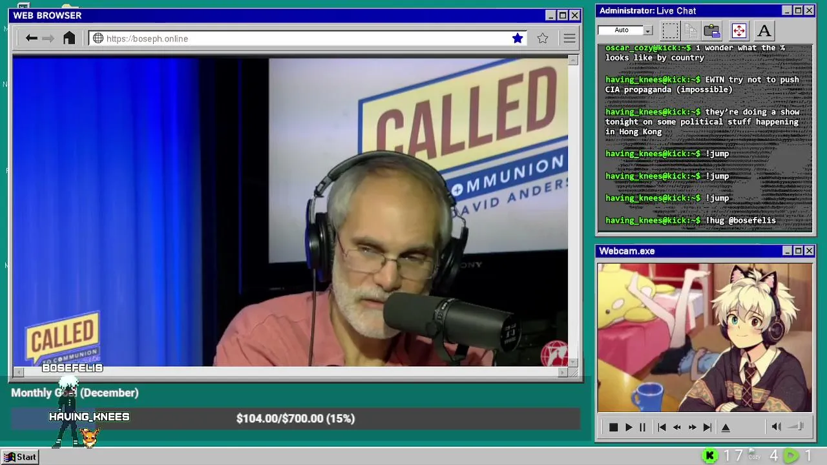Click the eject button in Webcam.exe
The width and height of the screenshot is (827, 465).
pyautogui.click(x=726, y=427)
